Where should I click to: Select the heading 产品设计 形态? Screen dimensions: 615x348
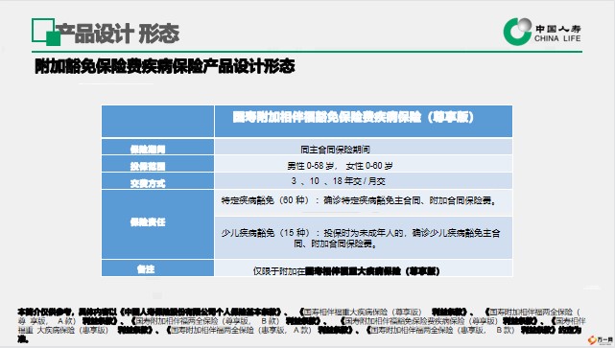click(117, 34)
